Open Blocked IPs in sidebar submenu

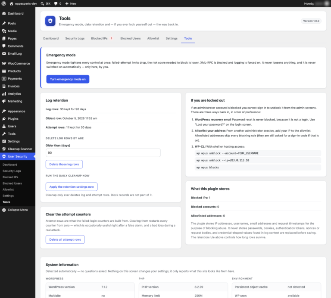coord(10,177)
